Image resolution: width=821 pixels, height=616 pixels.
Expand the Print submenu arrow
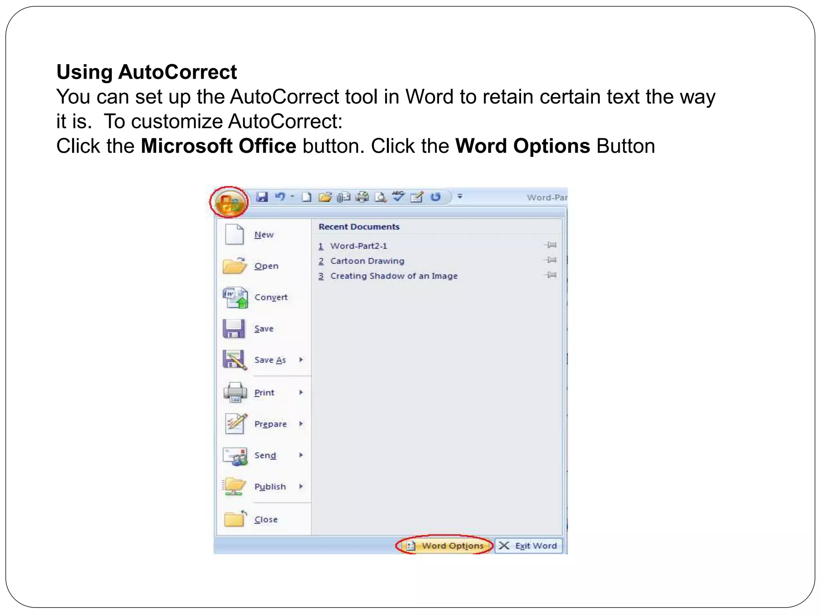[301, 393]
